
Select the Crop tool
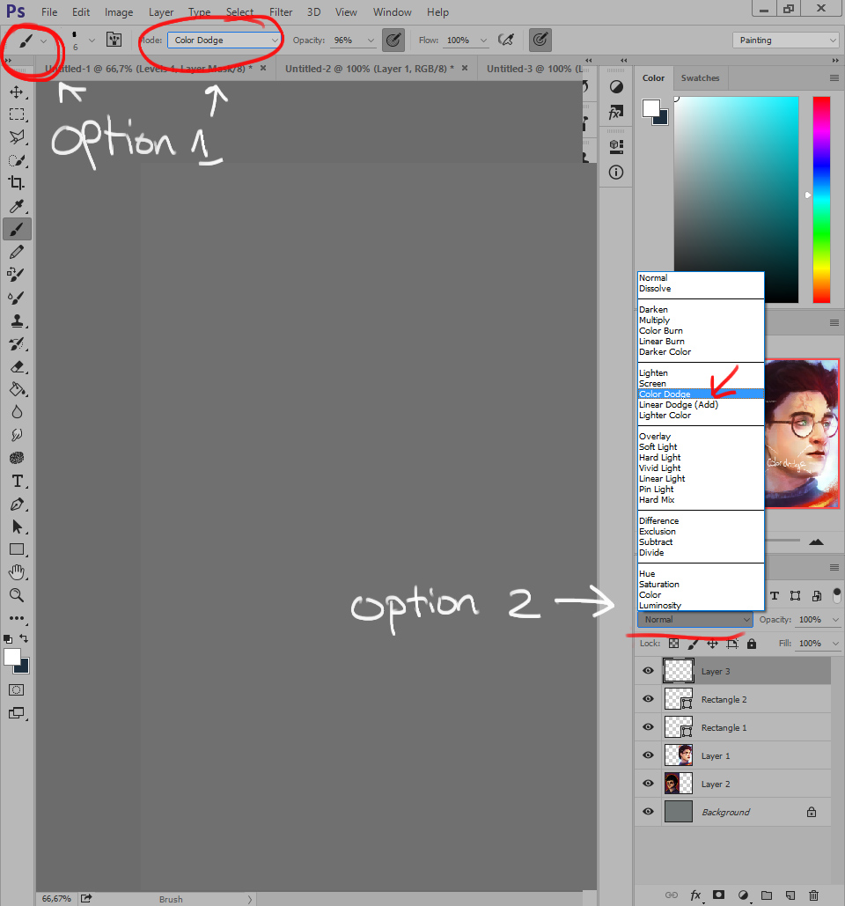(16, 183)
